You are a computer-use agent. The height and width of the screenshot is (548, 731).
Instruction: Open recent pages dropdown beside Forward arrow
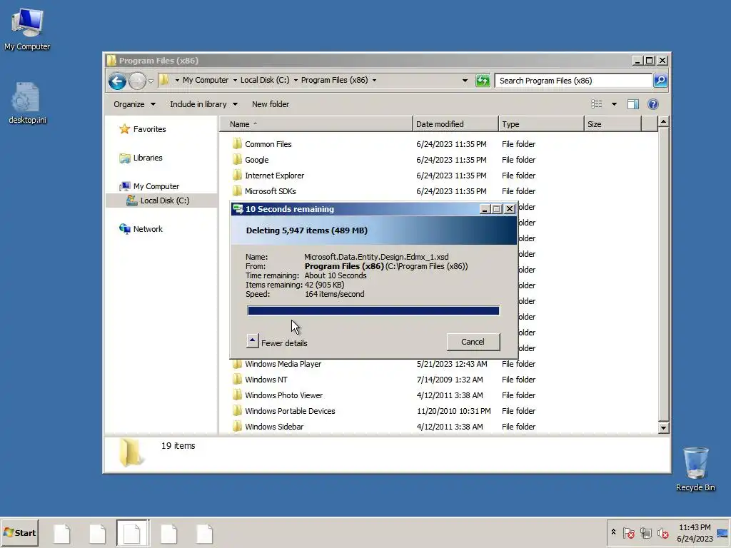151,81
